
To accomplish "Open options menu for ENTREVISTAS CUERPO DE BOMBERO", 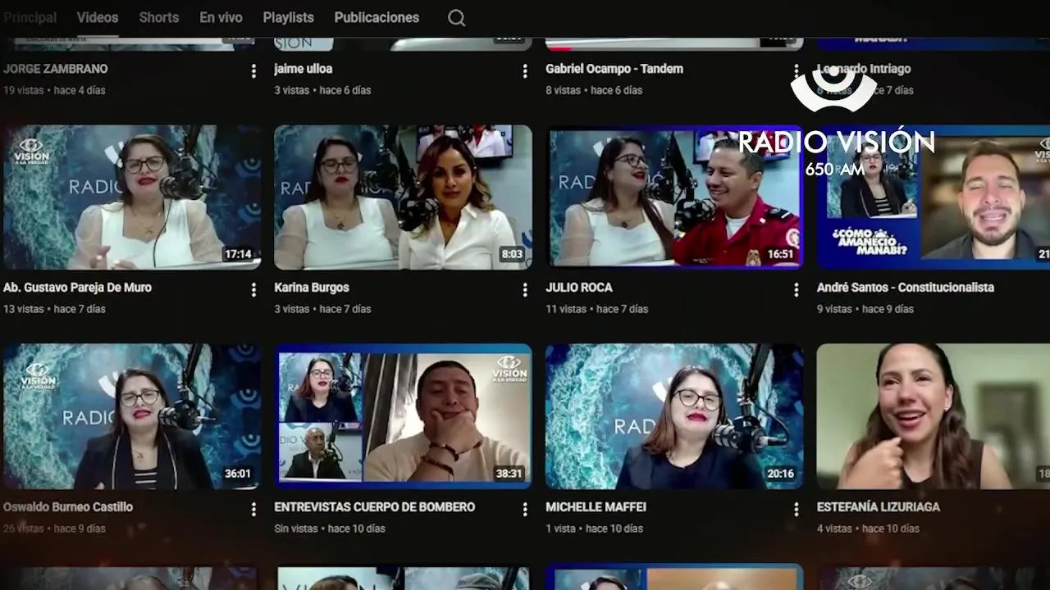I will pyautogui.click(x=525, y=509).
